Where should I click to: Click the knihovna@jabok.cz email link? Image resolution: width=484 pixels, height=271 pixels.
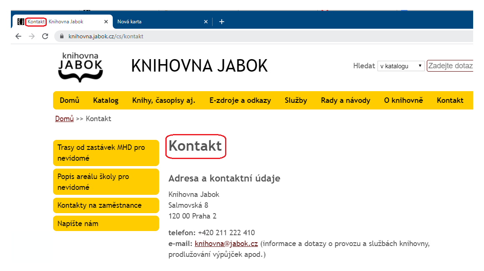(226, 244)
